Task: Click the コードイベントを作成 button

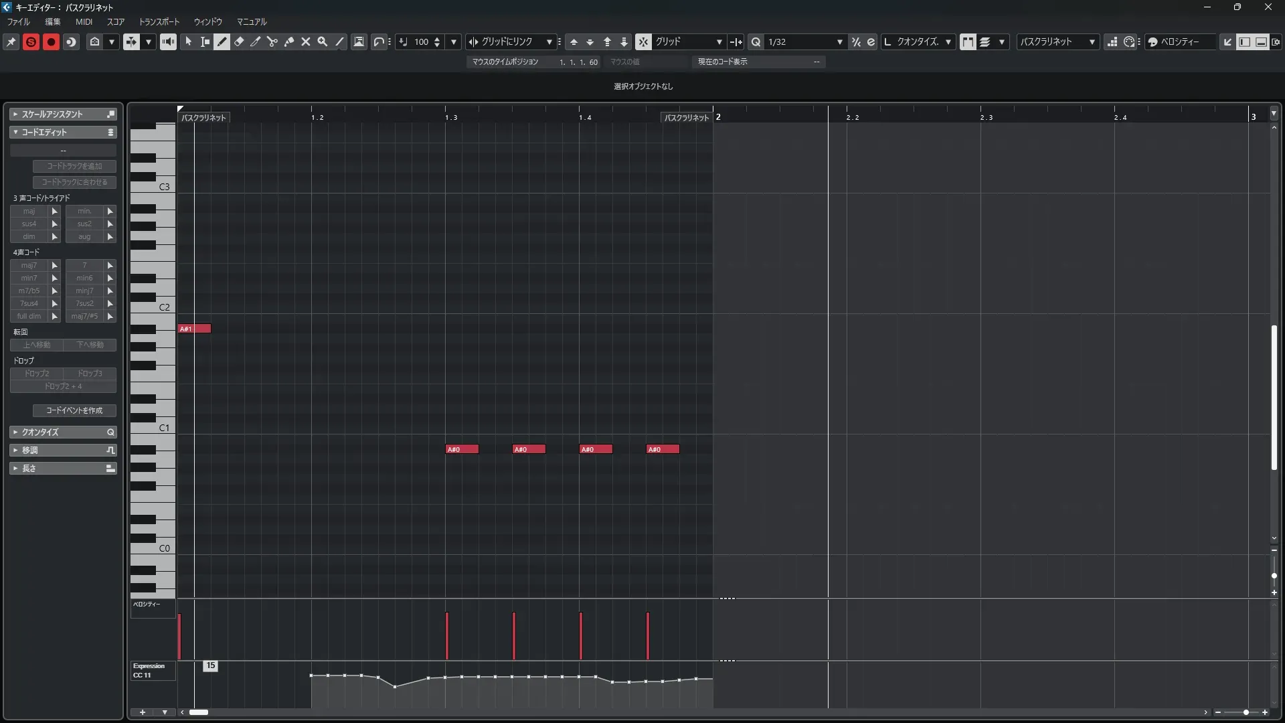Action: [74, 410]
